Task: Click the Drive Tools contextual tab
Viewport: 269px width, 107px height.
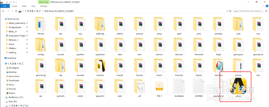Action: click(x=44, y=2)
